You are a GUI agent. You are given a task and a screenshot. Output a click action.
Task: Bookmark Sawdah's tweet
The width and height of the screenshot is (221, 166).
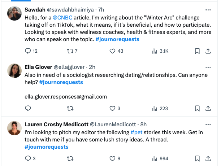[x=197, y=51]
